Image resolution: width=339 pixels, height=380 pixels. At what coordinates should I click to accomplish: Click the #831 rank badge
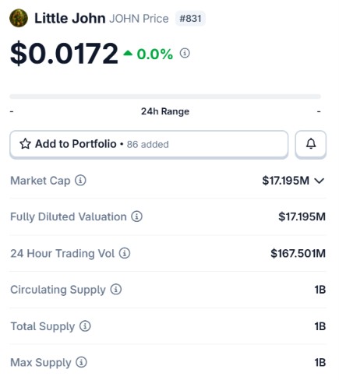click(190, 19)
